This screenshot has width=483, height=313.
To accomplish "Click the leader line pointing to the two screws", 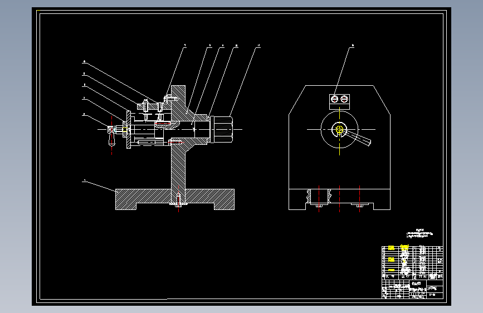I will pos(344,71).
